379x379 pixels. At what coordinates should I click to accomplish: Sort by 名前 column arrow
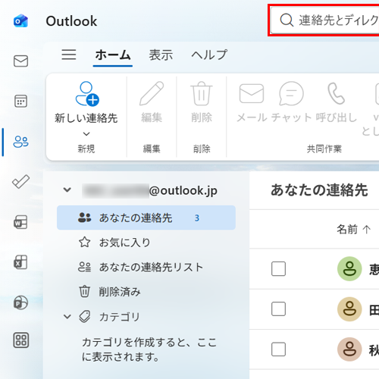tap(366, 229)
